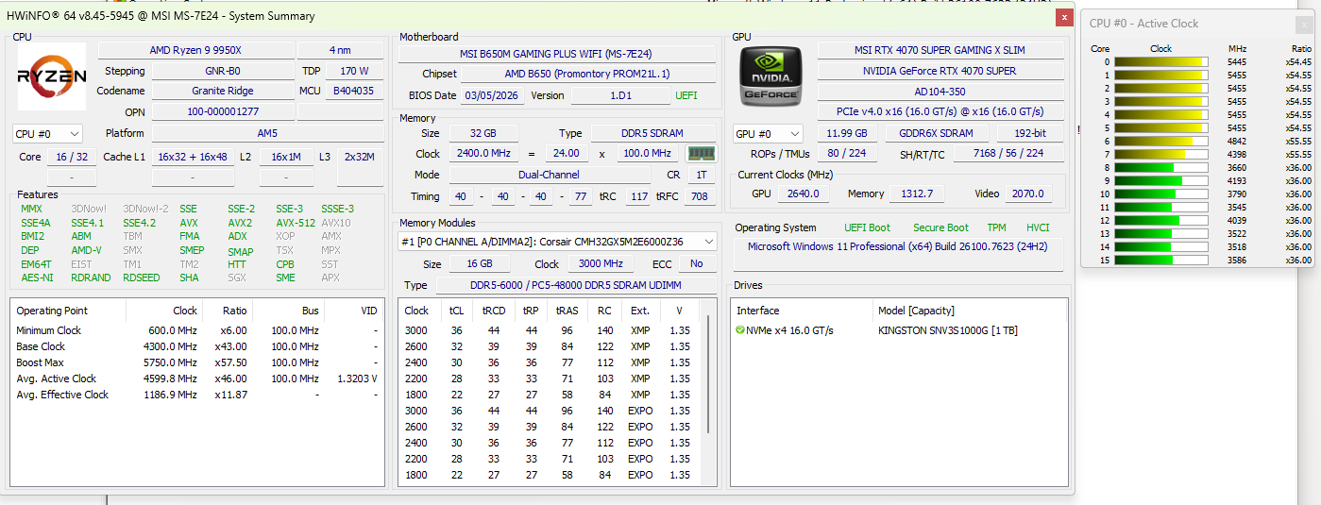Click the AM5 platform field

267,134
